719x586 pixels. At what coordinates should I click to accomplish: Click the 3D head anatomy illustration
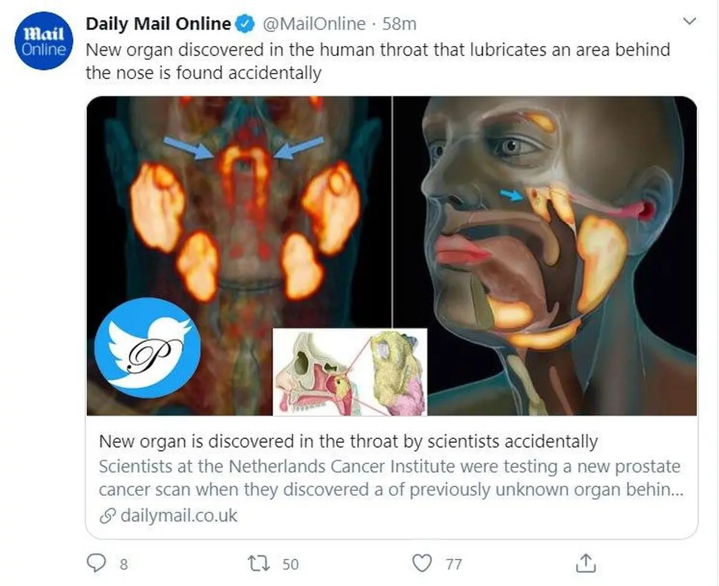click(x=545, y=256)
